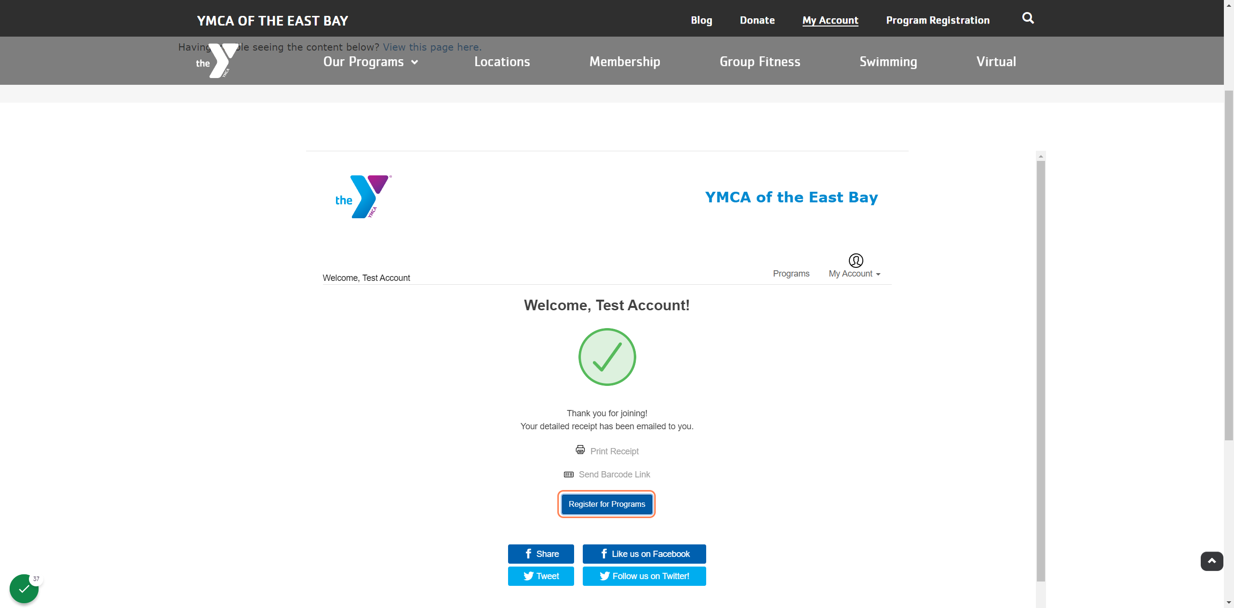
Task: Click the page scrollbar down arrow
Action: point(1229,603)
